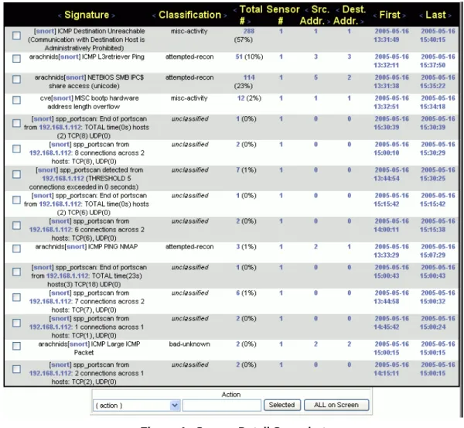The image size is (464, 428).
Task: Sort descending by Signature column arrow
Action: (x=114, y=15)
